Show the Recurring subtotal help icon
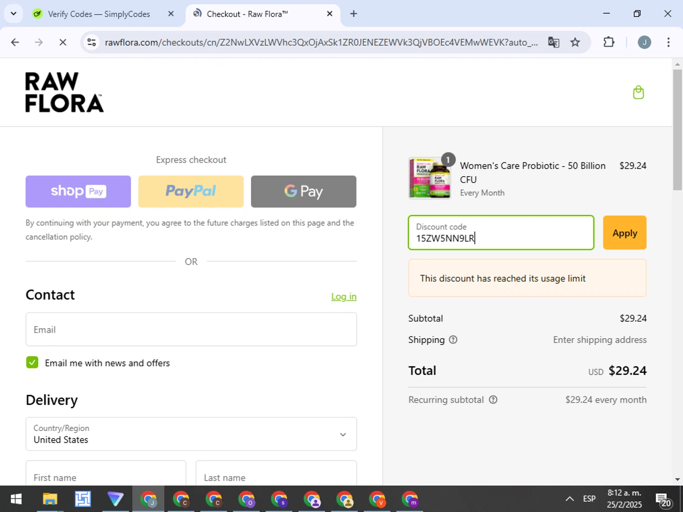This screenshot has height=512, width=683. tap(493, 400)
